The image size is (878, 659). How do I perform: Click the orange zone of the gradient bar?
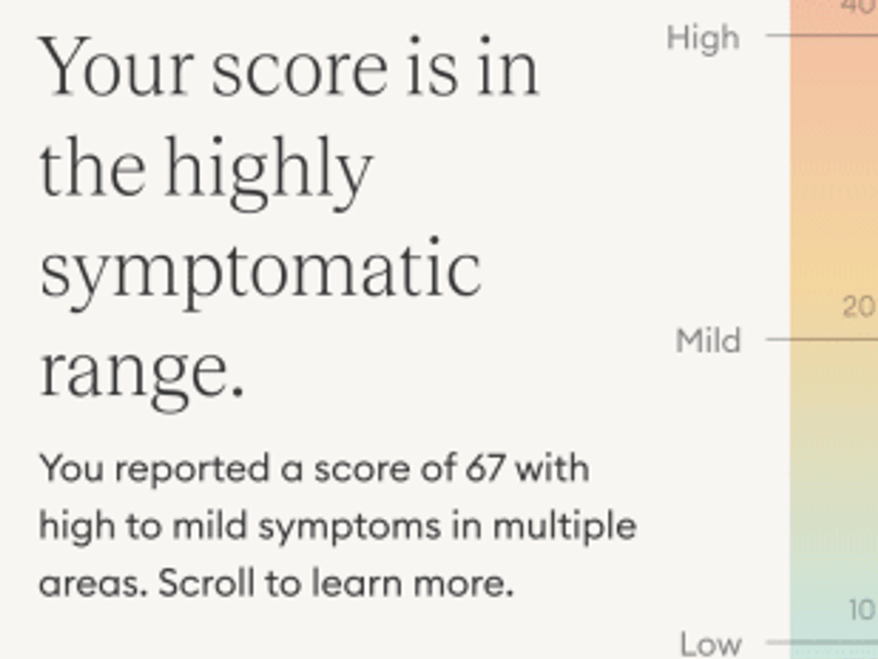click(x=834, y=110)
